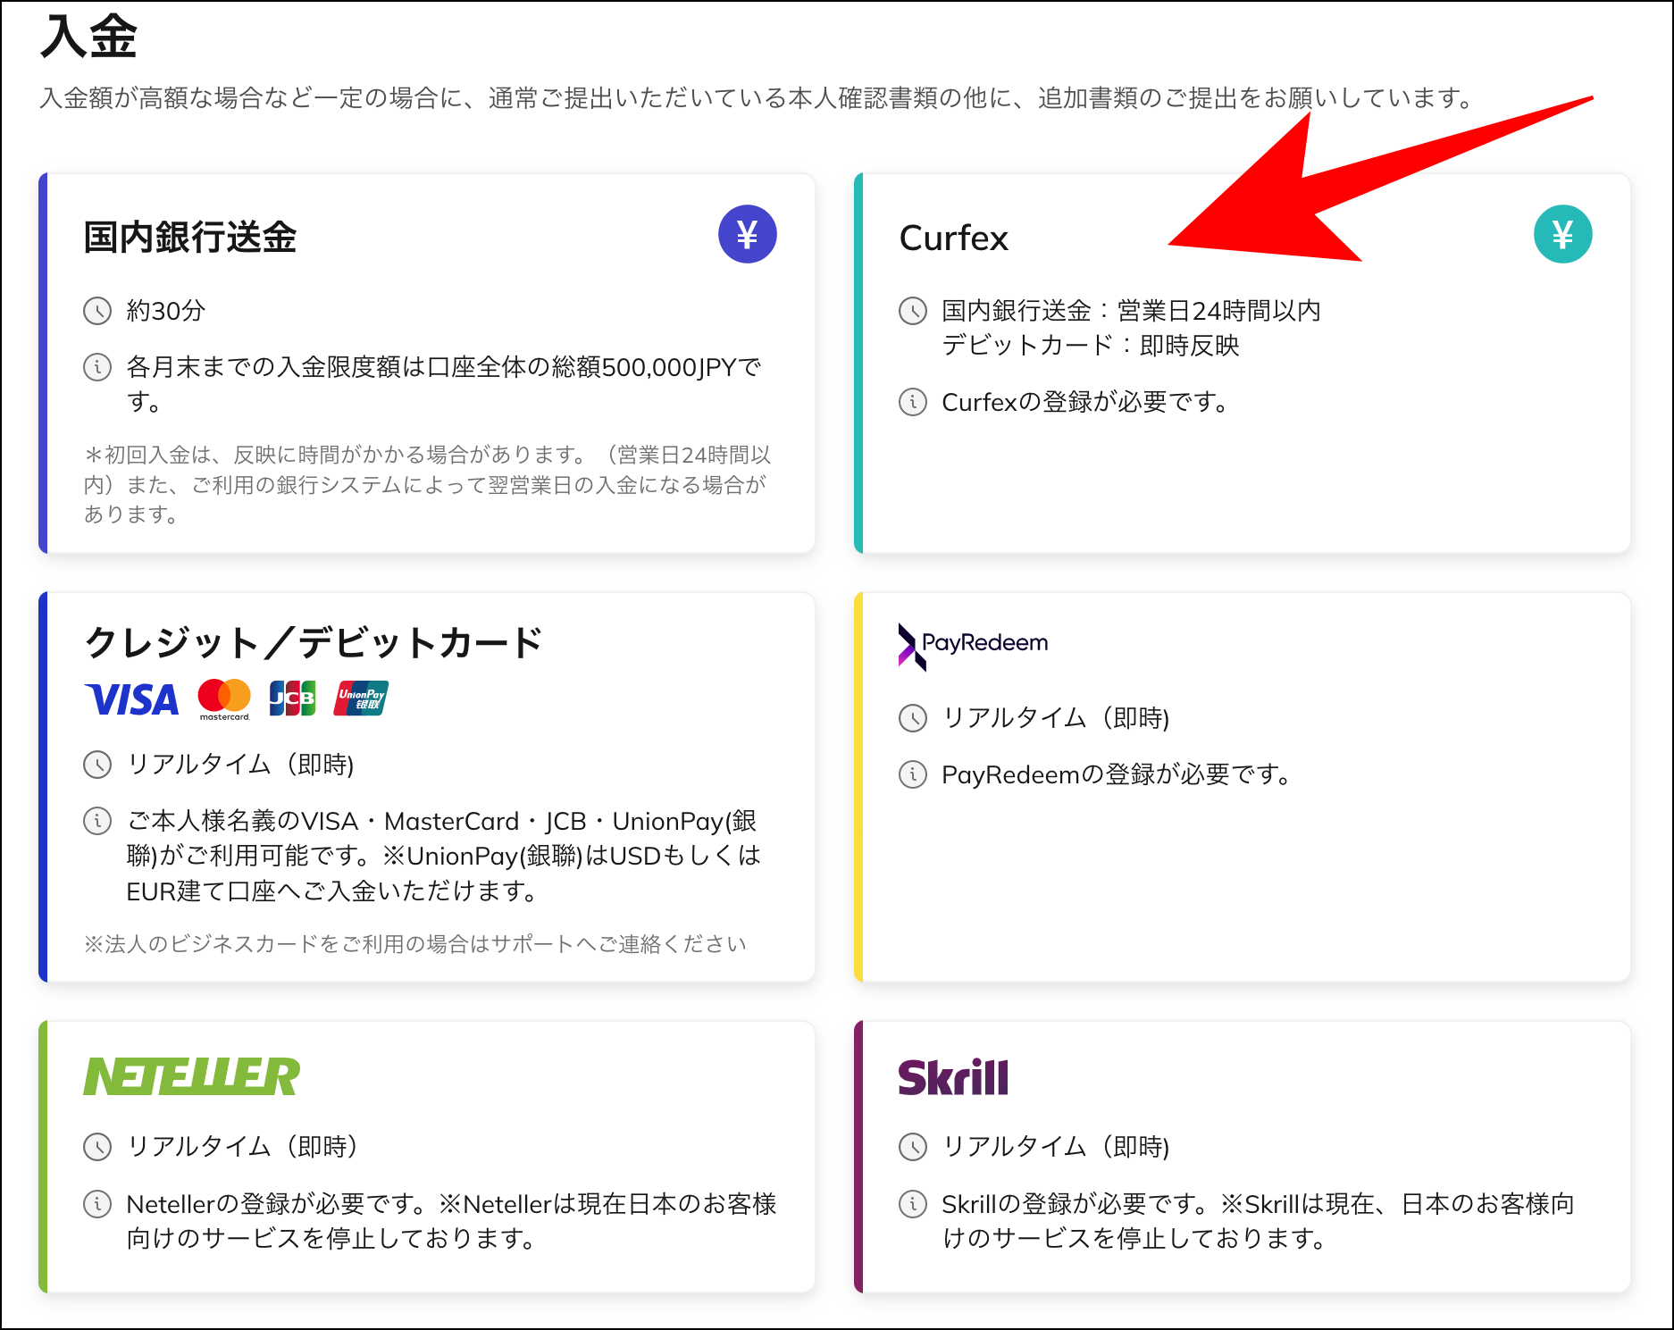This screenshot has width=1674, height=1330.
Task: Click the purple ¥ icon on 国内銀行送金 card
Action: [748, 234]
